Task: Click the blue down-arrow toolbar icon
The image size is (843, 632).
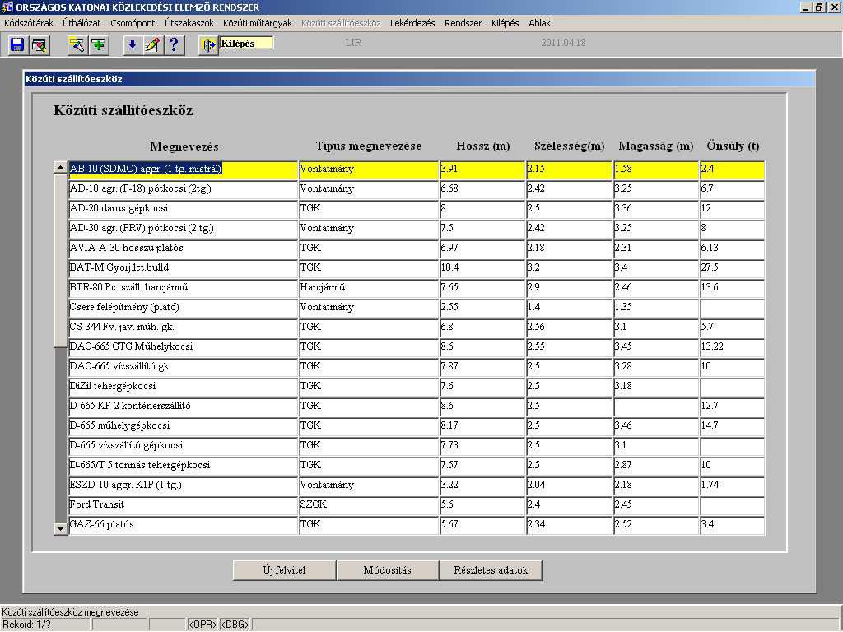Action: point(132,44)
